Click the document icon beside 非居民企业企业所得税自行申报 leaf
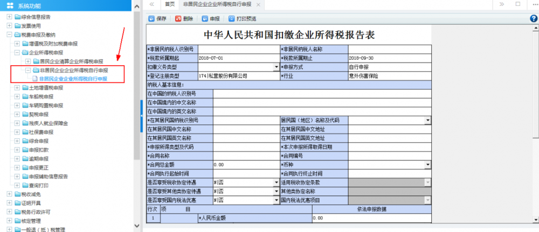The width and height of the screenshot is (539, 232). tap(34, 79)
